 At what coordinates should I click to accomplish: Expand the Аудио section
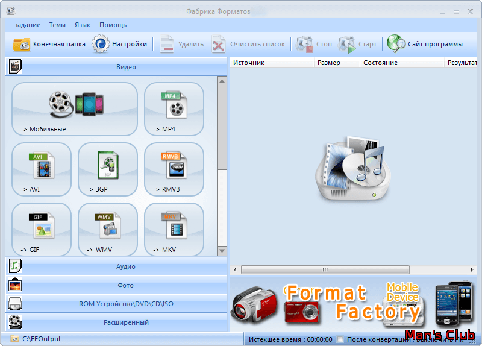point(116,266)
